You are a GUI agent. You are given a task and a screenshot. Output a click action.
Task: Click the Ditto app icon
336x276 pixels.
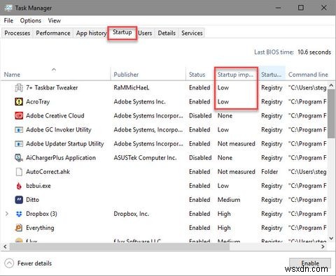(19, 200)
